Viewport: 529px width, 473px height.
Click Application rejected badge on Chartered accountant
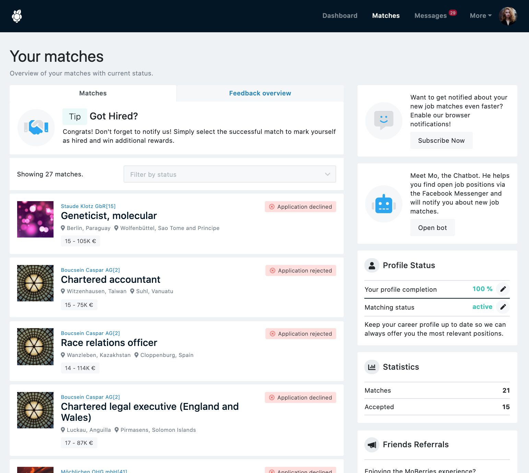click(301, 270)
